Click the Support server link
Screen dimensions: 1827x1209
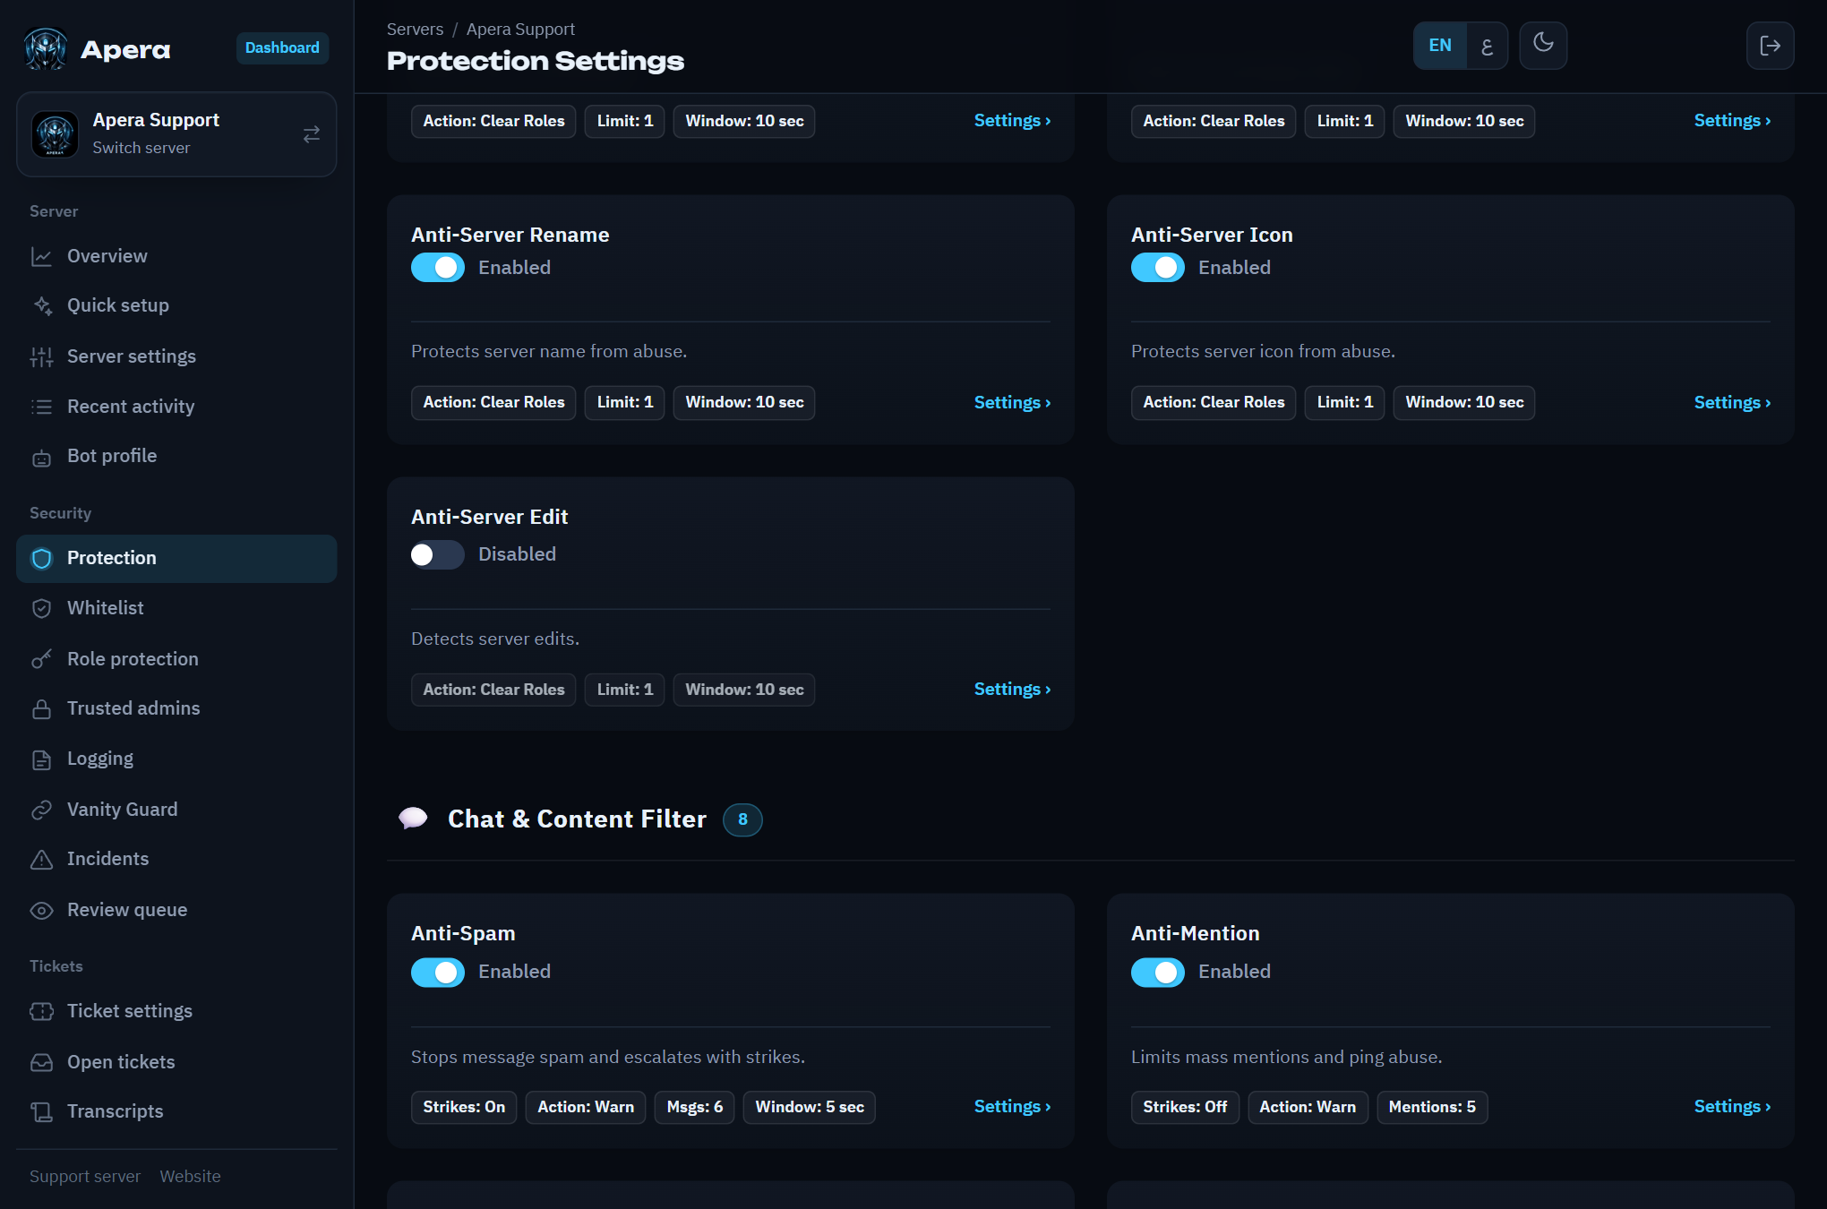point(85,1177)
